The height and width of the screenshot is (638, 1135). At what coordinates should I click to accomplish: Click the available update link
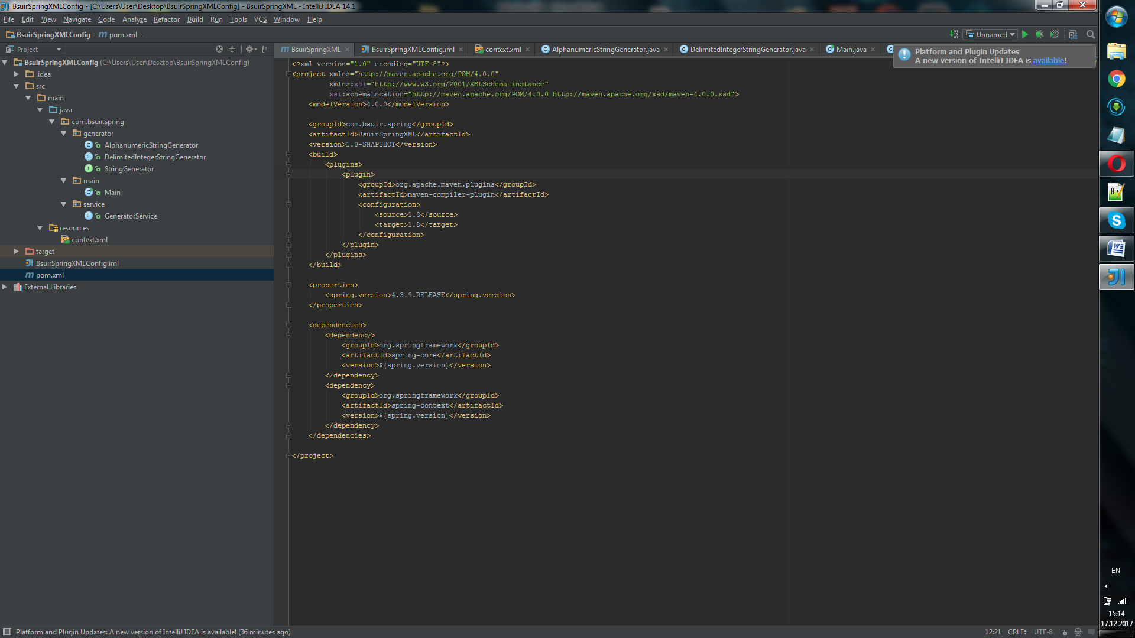coord(1049,61)
